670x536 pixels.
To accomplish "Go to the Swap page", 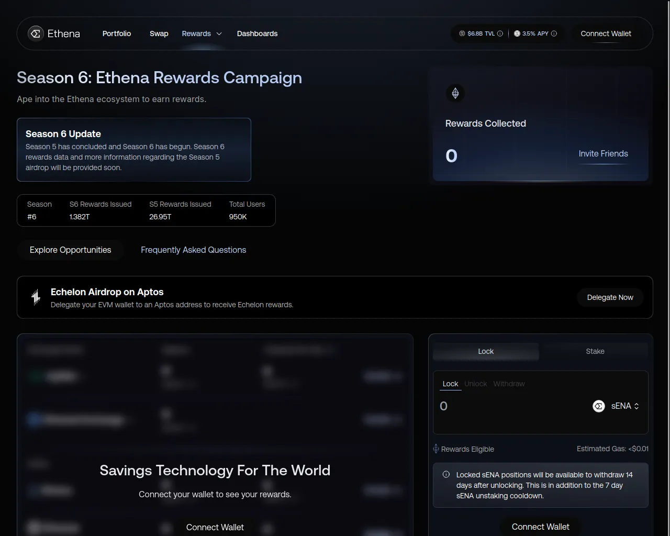I will pos(159,33).
